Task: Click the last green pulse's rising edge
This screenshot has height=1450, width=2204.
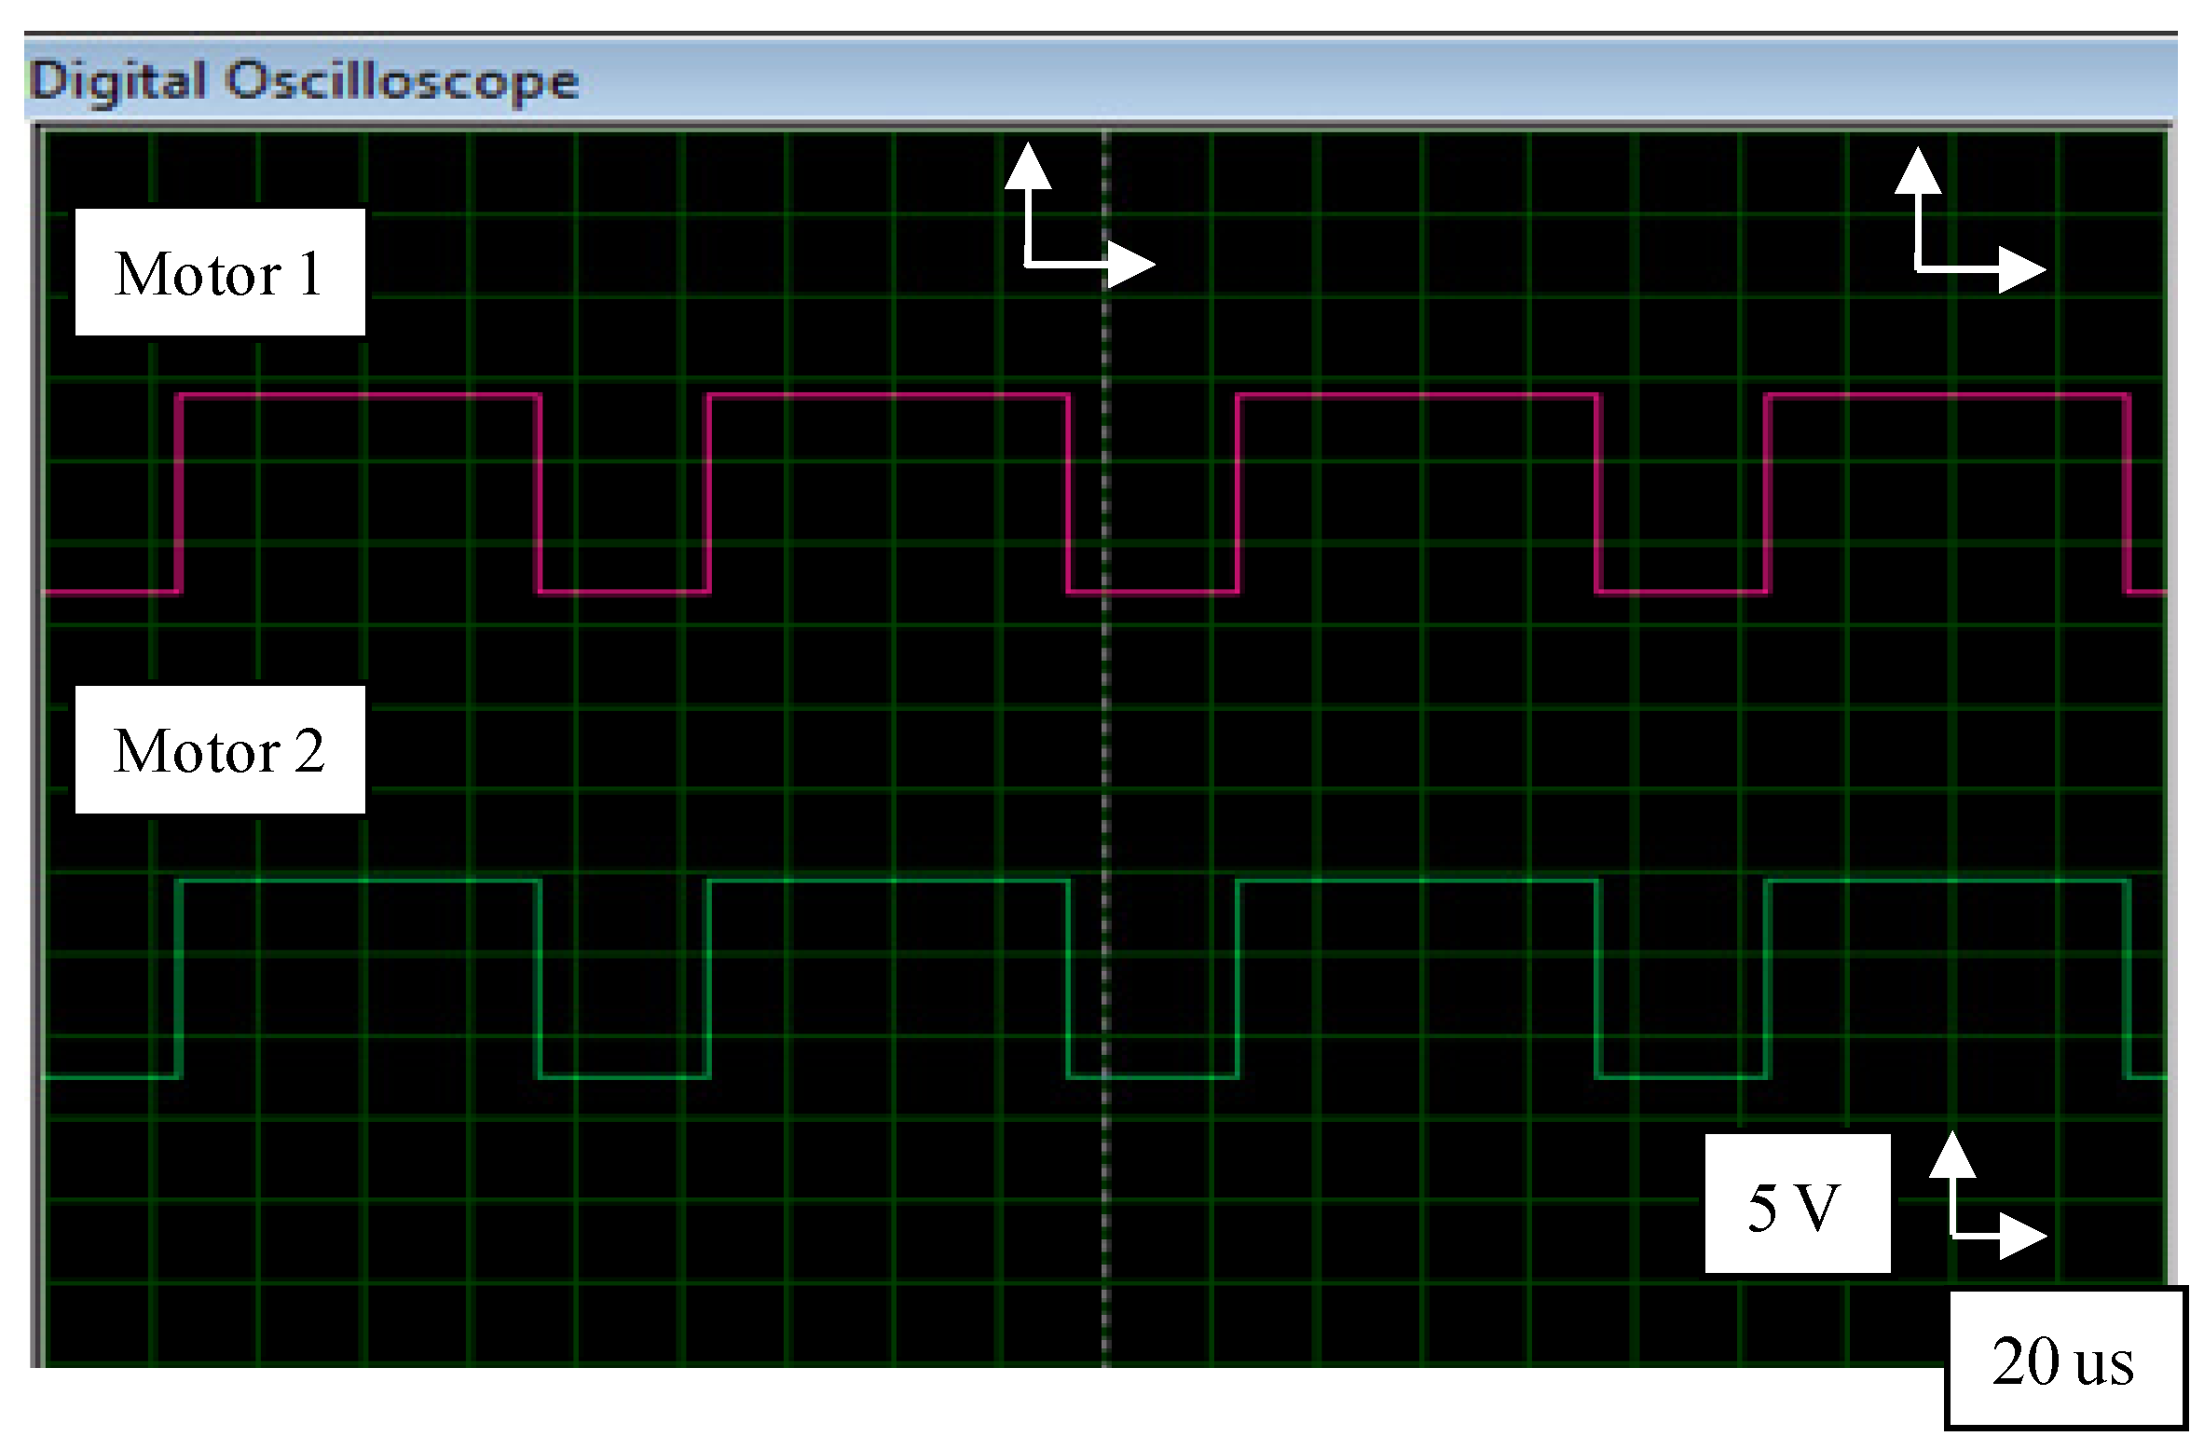Action: 1767,978
